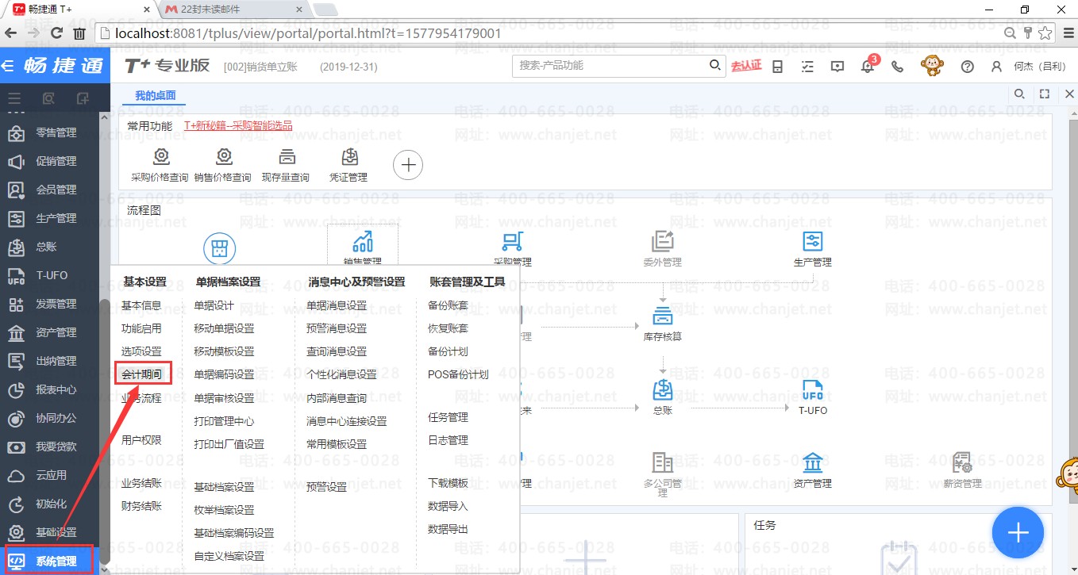1078x575 pixels.
Task: Add a common function with plus circle
Action: click(408, 166)
